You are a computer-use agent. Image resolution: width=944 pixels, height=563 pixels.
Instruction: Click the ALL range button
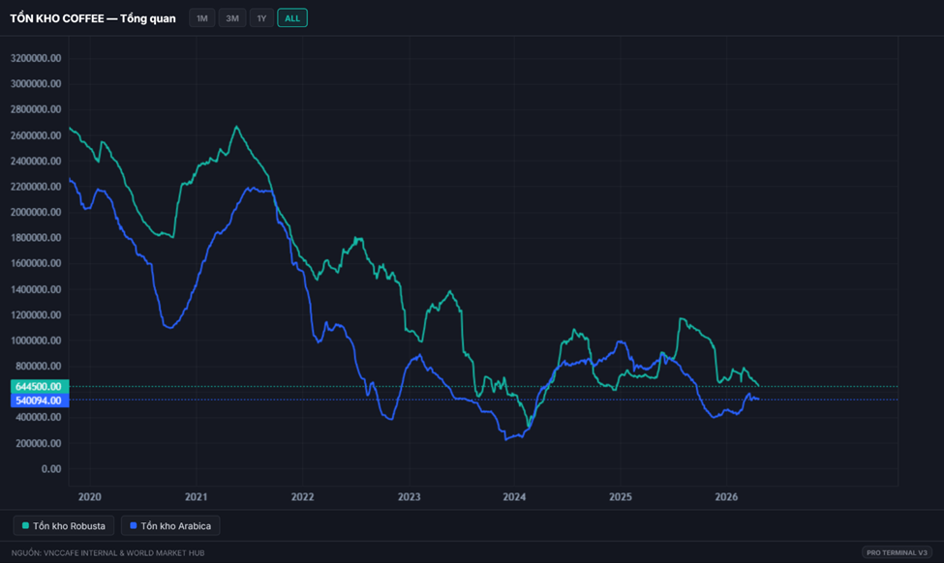click(291, 18)
